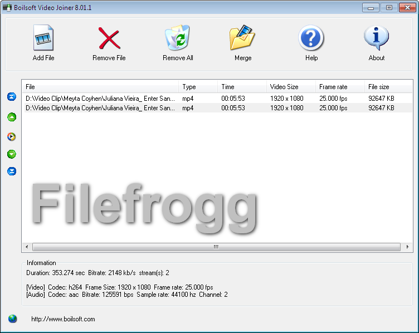Sort list by the Type column header
This screenshot has height=333, width=419.
tap(198, 87)
